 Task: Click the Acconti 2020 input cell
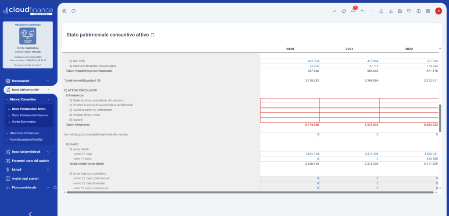[290, 120]
